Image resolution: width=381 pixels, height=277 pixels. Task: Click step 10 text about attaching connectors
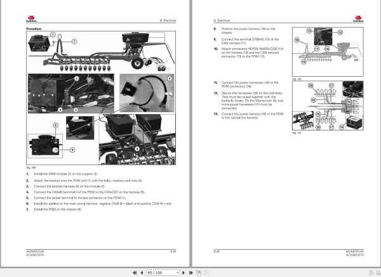click(x=252, y=53)
